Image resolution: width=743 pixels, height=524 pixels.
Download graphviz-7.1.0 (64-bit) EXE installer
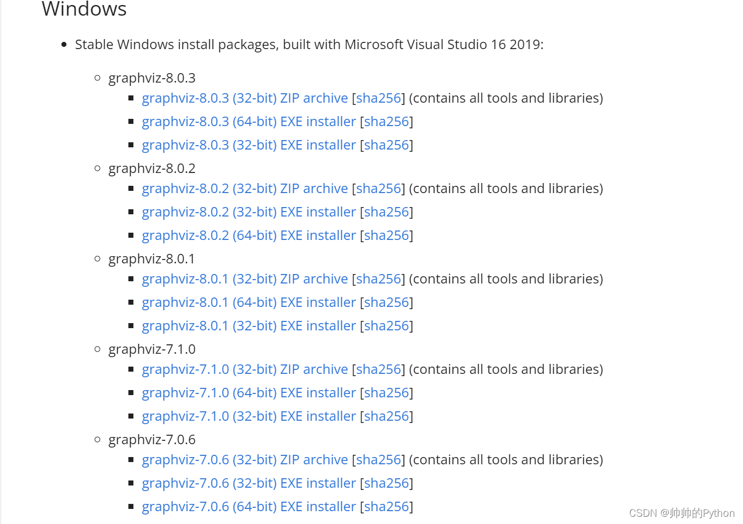[248, 393]
